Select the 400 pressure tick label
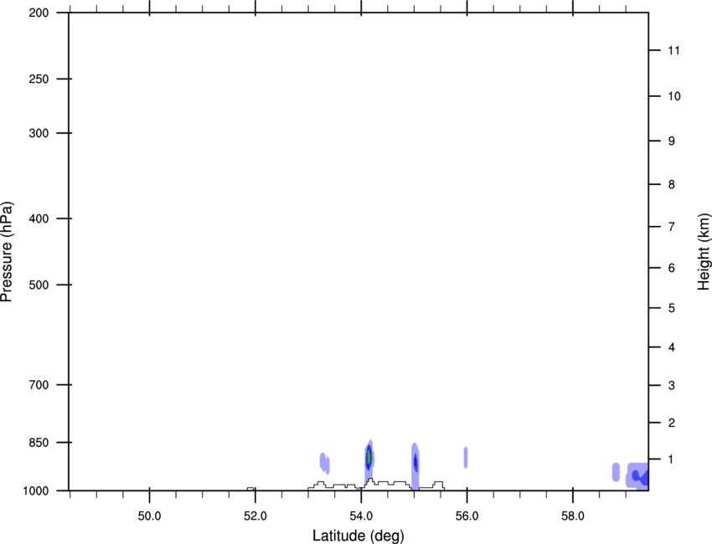 pos(39,218)
